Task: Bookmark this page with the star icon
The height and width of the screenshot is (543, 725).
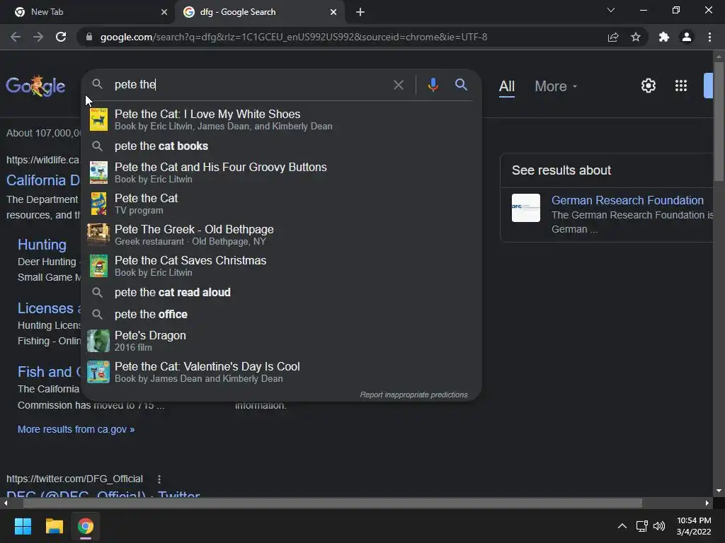Action: [636, 37]
